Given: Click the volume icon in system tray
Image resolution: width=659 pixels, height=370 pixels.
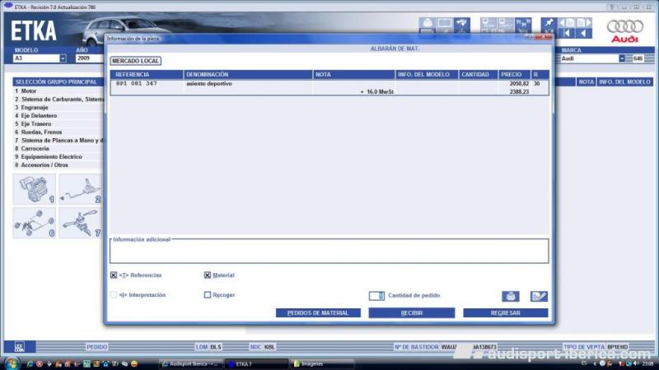Looking at the screenshot, I should pyautogui.click(x=636, y=363).
